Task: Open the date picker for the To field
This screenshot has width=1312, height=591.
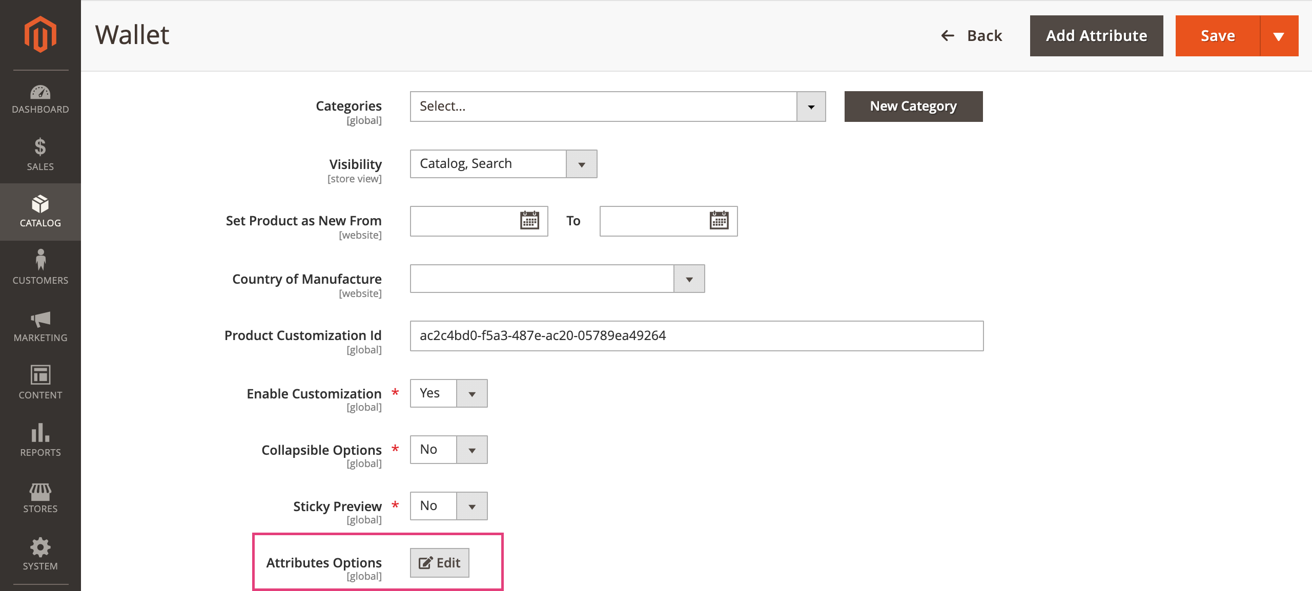Action: coord(720,221)
